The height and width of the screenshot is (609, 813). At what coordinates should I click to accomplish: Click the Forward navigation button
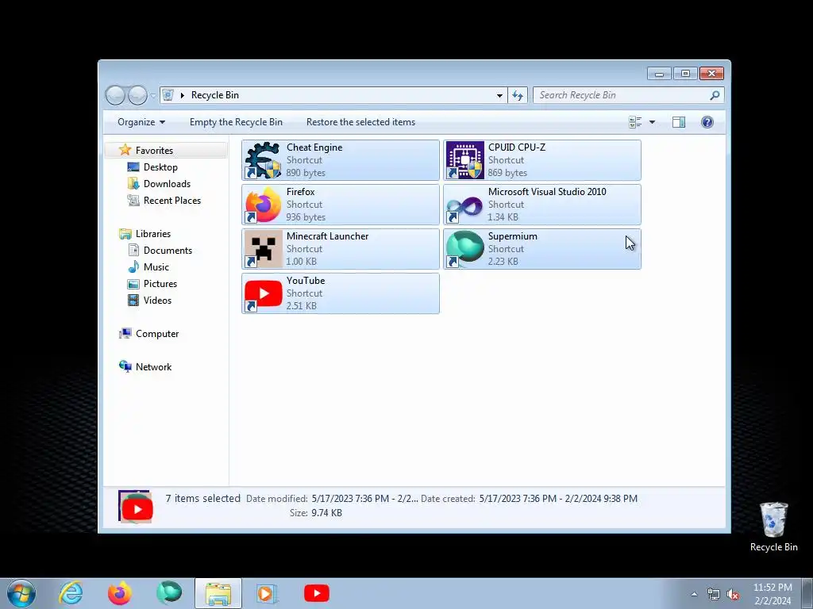(137, 95)
